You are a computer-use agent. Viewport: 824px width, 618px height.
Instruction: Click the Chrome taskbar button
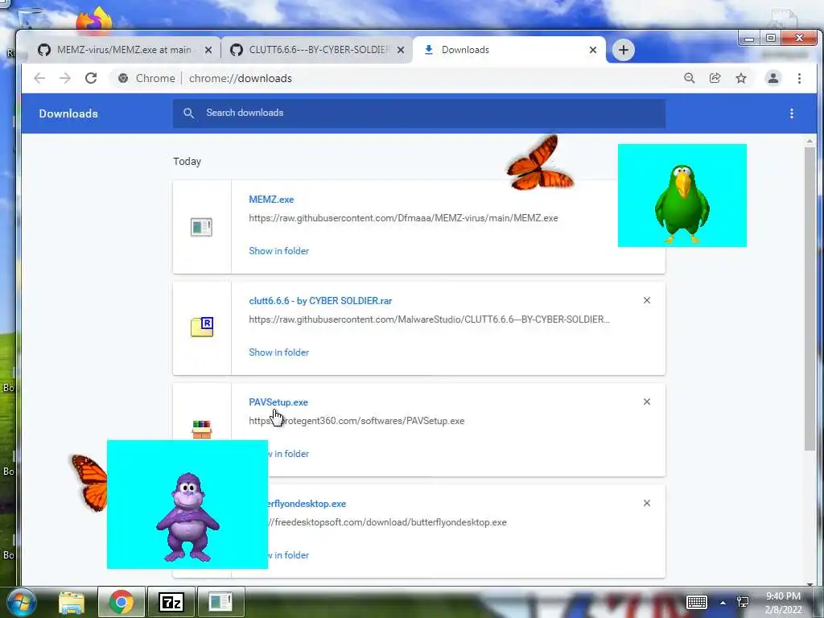(x=122, y=602)
